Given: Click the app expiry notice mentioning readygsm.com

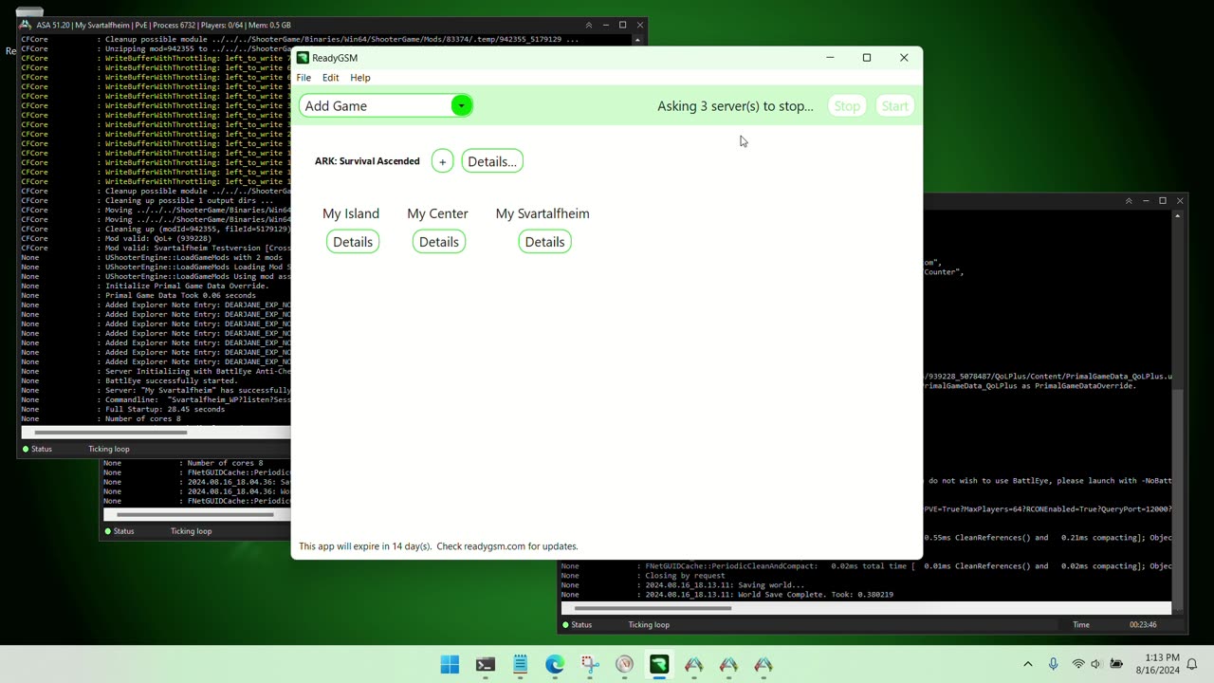Looking at the screenshot, I should pos(438,546).
